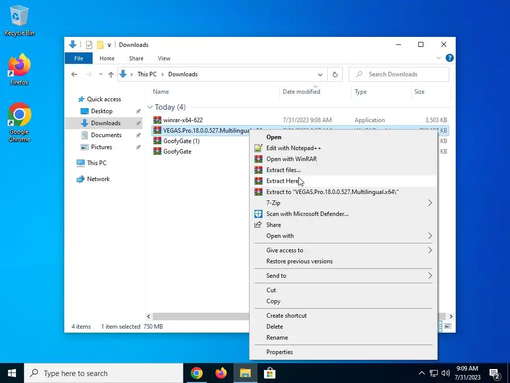The image size is (510, 383).
Task: Collapse the Today (4) group
Action: 150,107
